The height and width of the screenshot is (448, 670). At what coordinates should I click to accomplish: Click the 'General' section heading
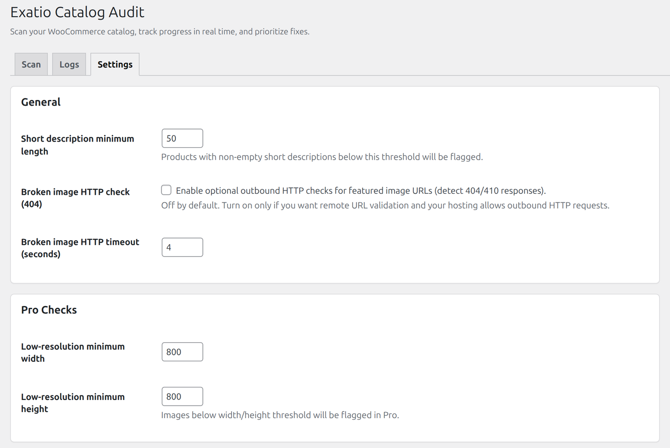41,102
